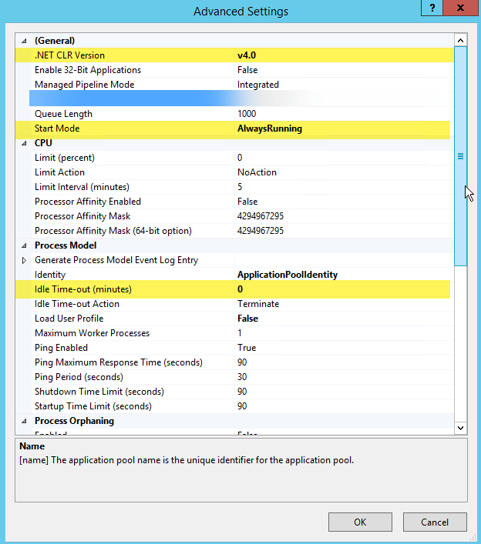
Task: Select the Start Mode property
Action: click(x=57, y=128)
